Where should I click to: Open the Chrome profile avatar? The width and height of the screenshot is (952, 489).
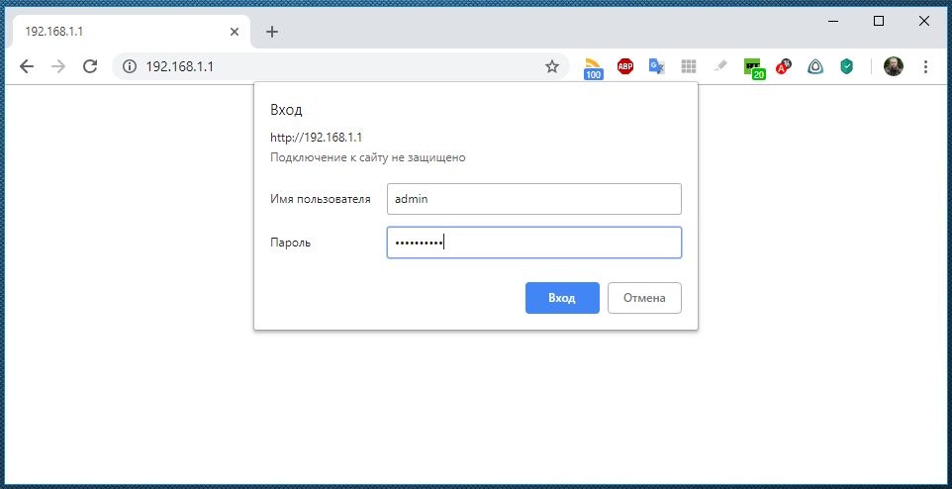tap(893, 66)
